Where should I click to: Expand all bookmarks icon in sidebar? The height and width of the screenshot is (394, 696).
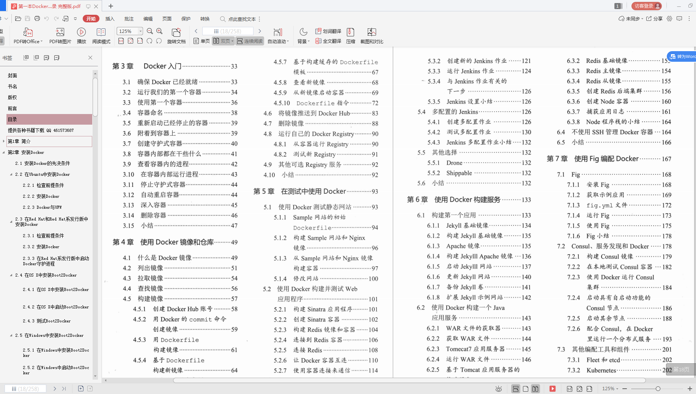click(x=26, y=58)
